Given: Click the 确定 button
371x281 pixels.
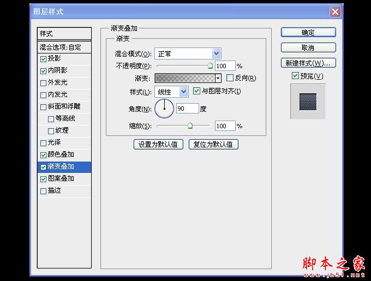Looking at the screenshot, I should 308,32.
